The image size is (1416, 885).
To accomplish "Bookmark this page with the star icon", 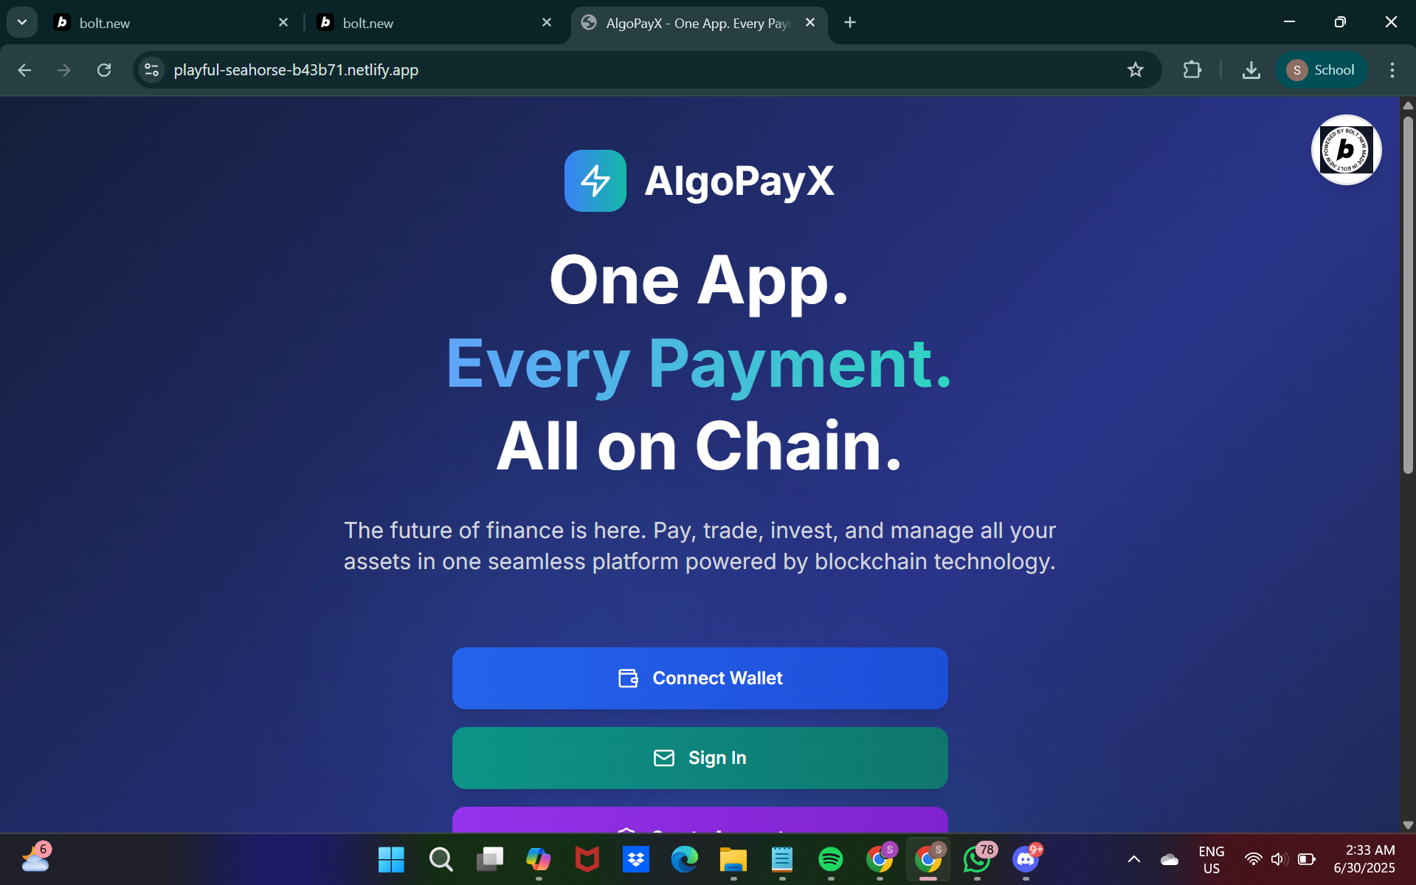I will point(1135,70).
